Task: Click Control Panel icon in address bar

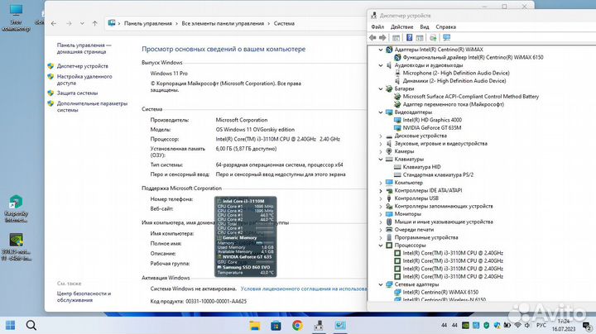Action: (112, 23)
